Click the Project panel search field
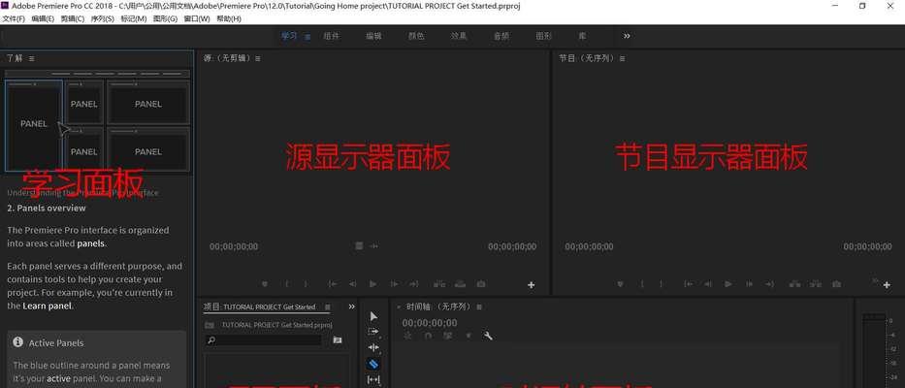Image resolution: width=905 pixels, height=388 pixels. coord(263,340)
